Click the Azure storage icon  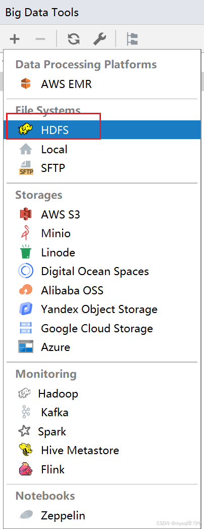point(26,347)
